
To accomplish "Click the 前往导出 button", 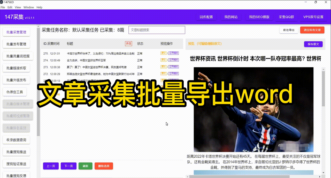I will pyautogui.click(x=289, y=30).
